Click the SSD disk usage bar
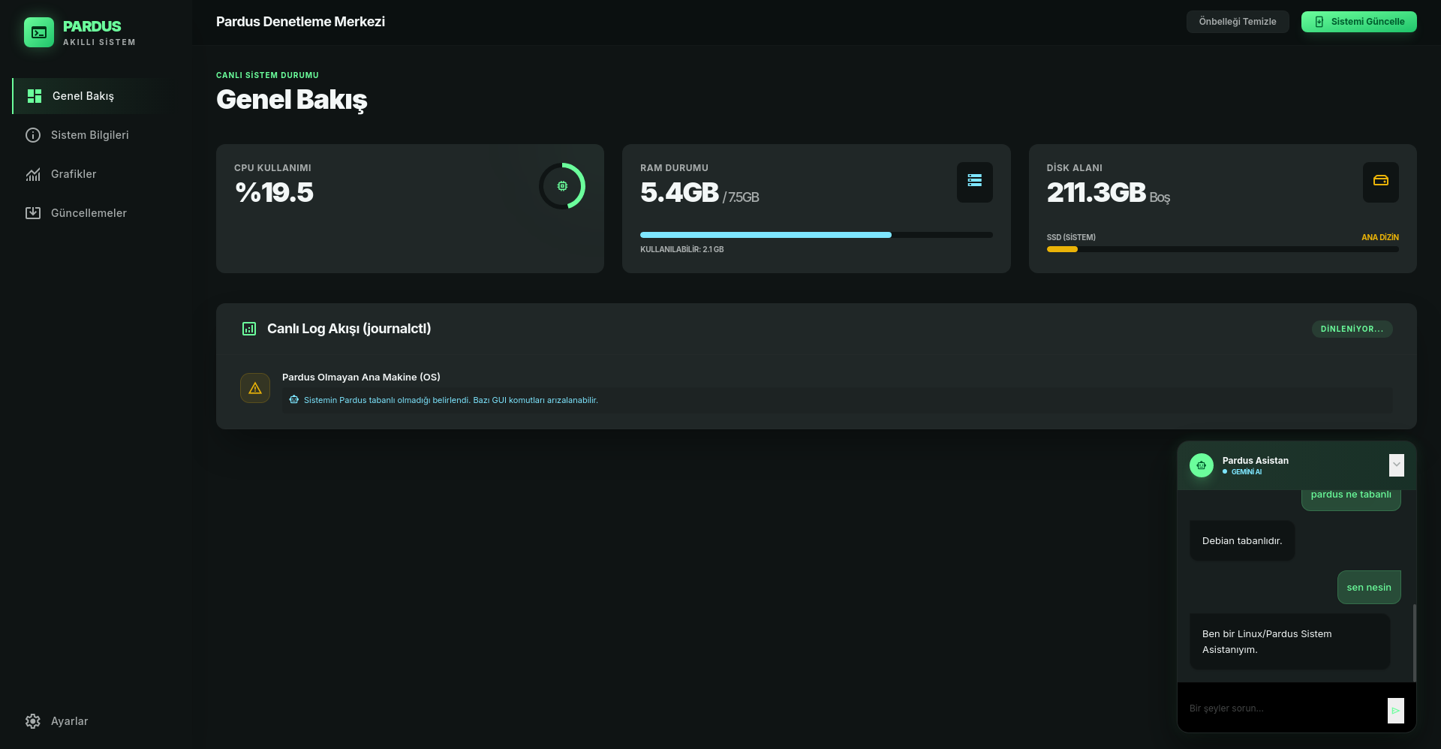1441x749 pixels. click(x=1222, y=249)
